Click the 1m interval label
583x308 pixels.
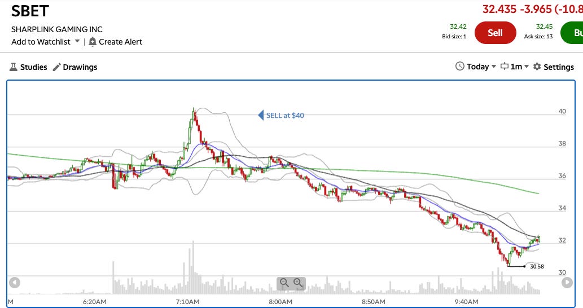pyautogui.click(x=516, y=67)
